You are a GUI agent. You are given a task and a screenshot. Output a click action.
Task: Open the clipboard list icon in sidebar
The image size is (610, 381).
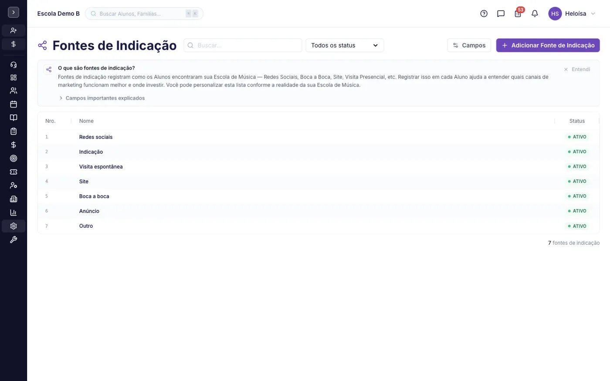(14, 131)
